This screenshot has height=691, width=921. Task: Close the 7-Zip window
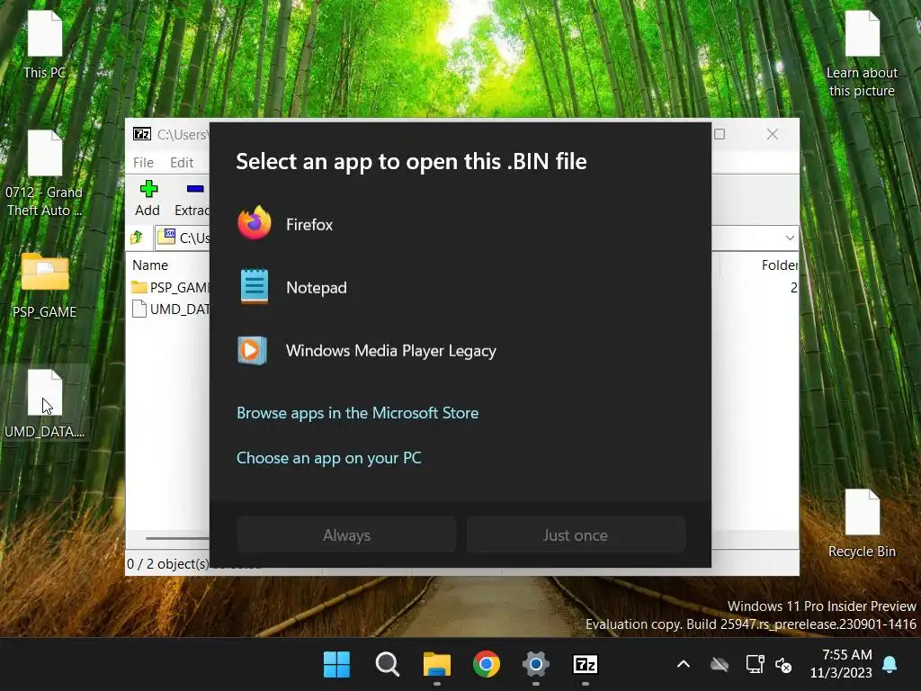coord(773,134)
